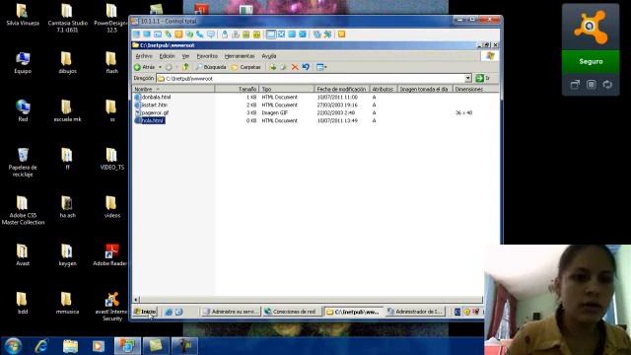
Task: Click the avast Seguro status button
Action: [591, 61]
